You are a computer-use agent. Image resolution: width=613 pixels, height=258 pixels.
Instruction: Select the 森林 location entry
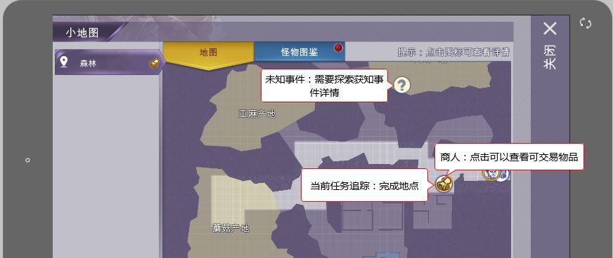click(x=108, y=62)
